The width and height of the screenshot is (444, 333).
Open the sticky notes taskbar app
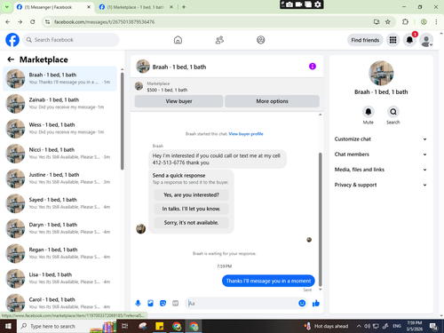pyautogui.click(x=160, y=326)
